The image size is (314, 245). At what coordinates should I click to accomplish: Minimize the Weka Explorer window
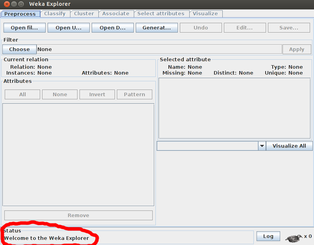click(x=14, y=4)
